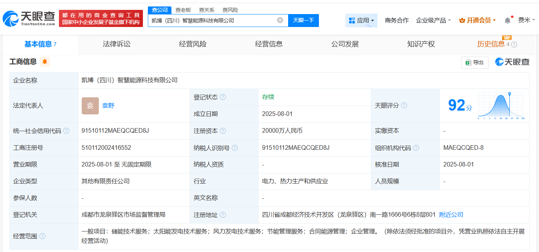Click the help icon next to 登记状态
Image resolution: width=539 pixels, height=252 pixels.
point(223,97)
